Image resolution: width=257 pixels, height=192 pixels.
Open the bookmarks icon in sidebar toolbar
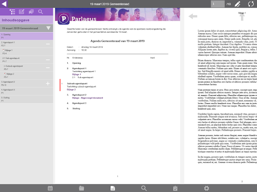[x=31, y=11]
